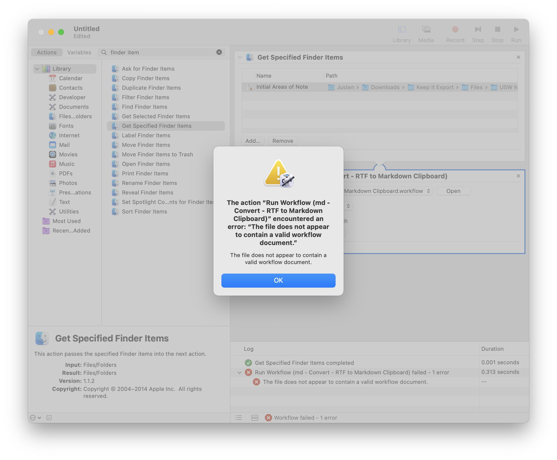This screenshot has height=460, width=557.
Task: Click the search magnifier icon
Action: 104,52
